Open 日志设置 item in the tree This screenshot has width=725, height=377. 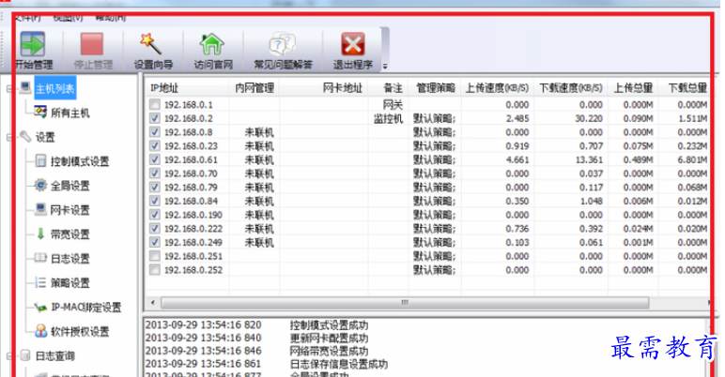[69, 258]
